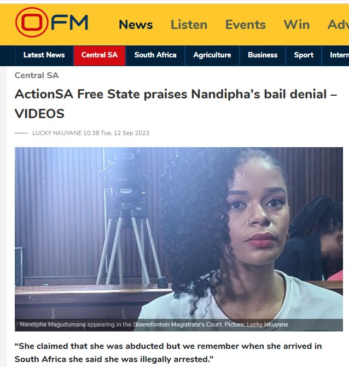Open the News main menu
Viewport: 349px width, 367px height.
pyautogui.click(x=136, y=25)
